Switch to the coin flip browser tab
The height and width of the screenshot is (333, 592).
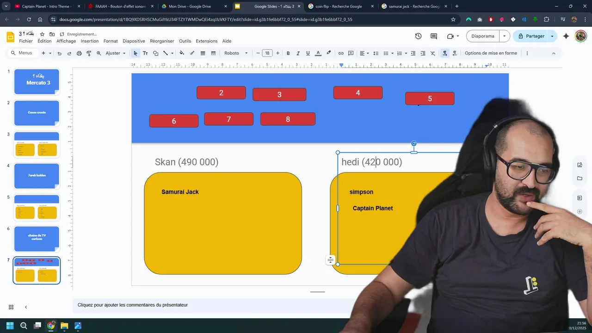click(x=340, y=6)
